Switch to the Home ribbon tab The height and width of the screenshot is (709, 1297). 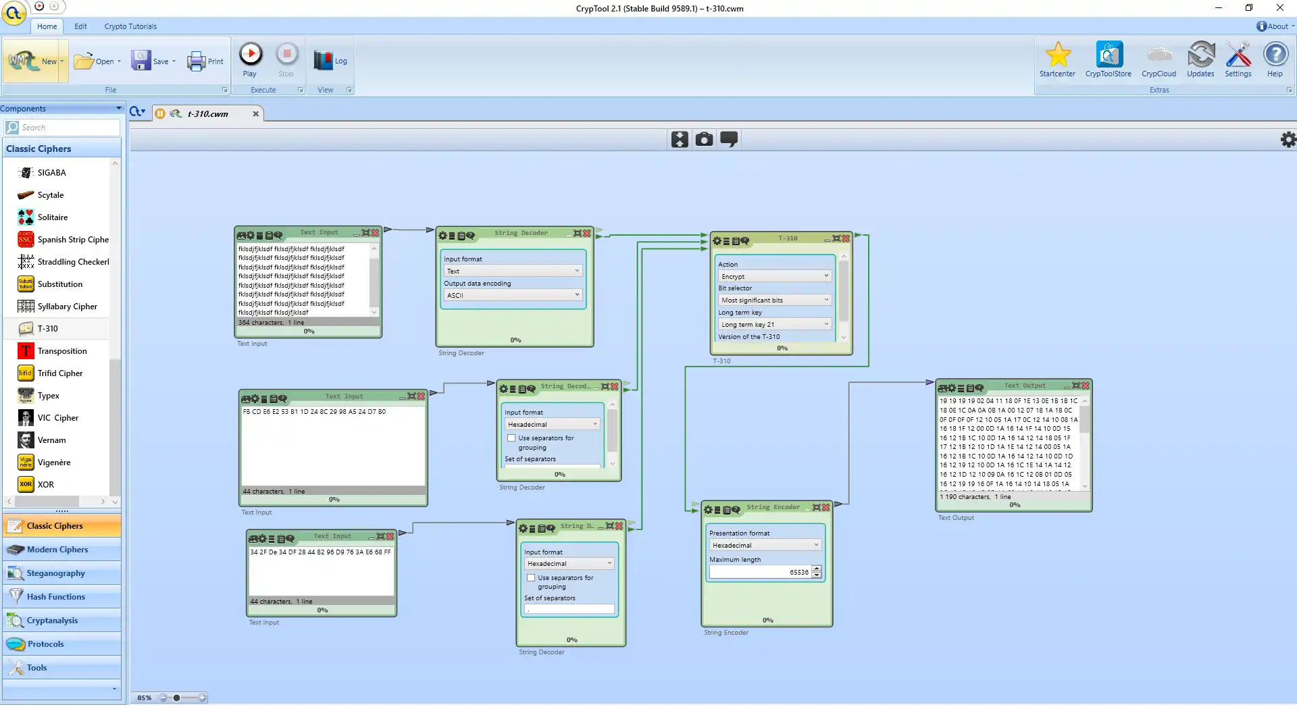tap(47, 26)
